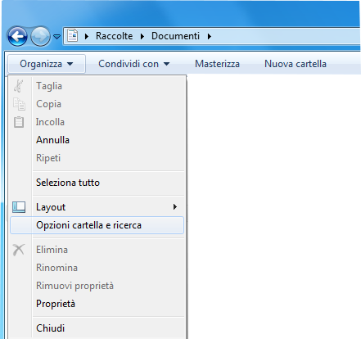Screen dimensions: 361x339
Task: Expand the Layout submenu arrow
Action: (175, 207)
